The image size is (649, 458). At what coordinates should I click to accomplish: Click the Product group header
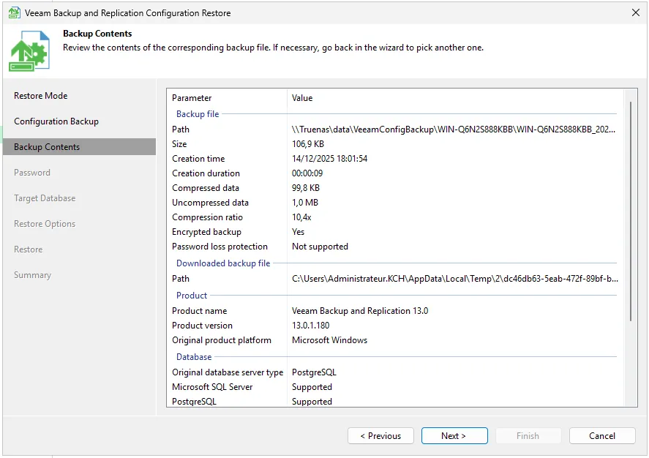click(192, 296)
